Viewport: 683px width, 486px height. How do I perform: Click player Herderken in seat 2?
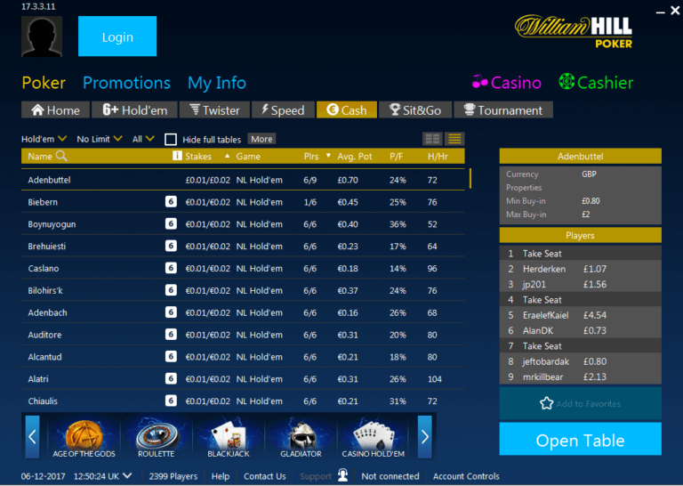pyautogui.click(x=580, y=269)
